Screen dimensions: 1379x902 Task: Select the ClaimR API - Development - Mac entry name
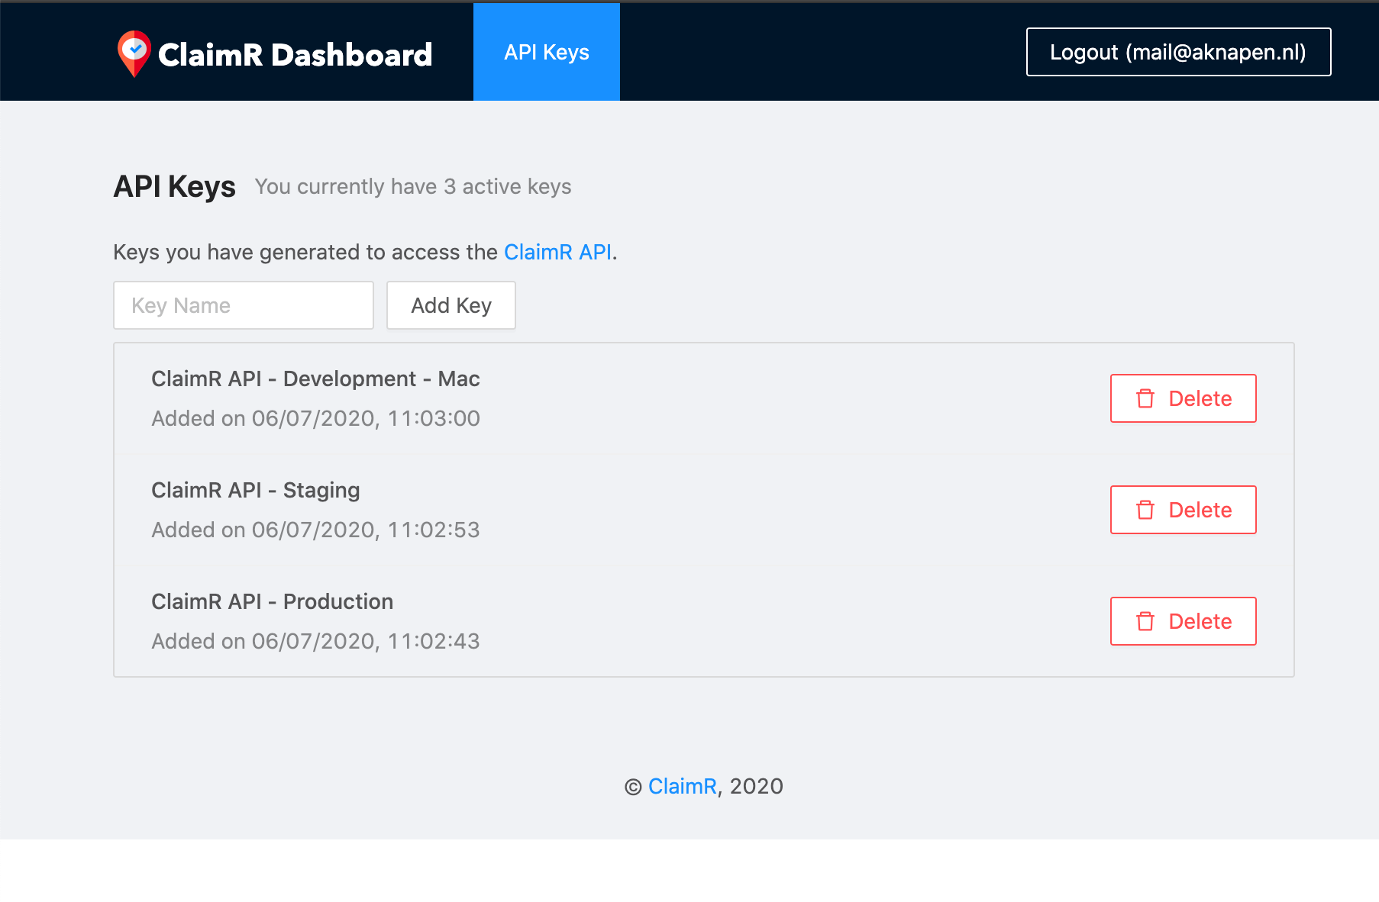tap(315, 379)
